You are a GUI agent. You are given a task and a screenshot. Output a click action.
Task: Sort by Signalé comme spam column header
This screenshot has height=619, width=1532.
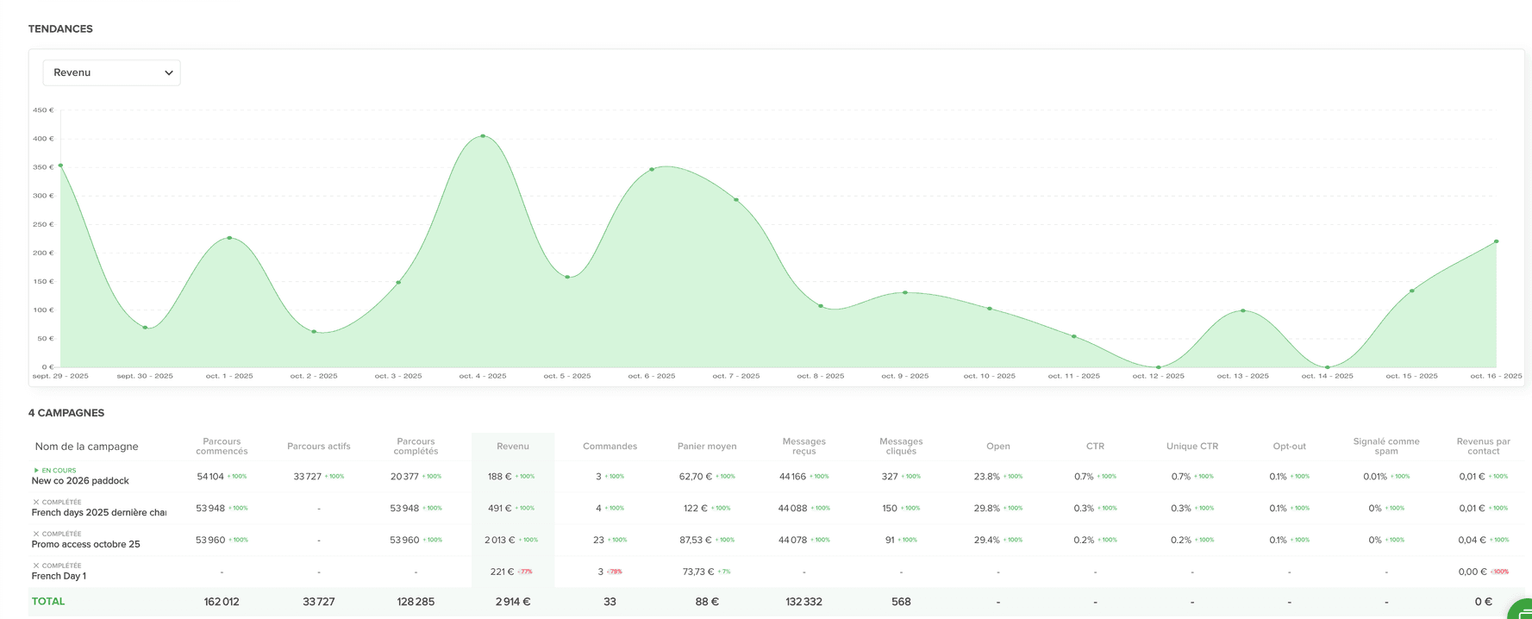pos(1386,447)
